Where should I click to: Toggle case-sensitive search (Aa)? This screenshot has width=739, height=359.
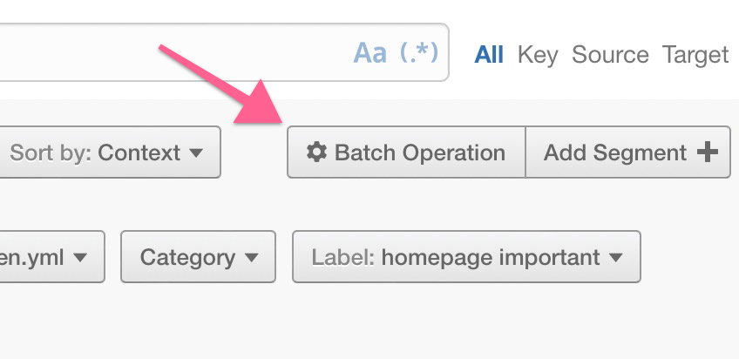click(x=369, y=54)
